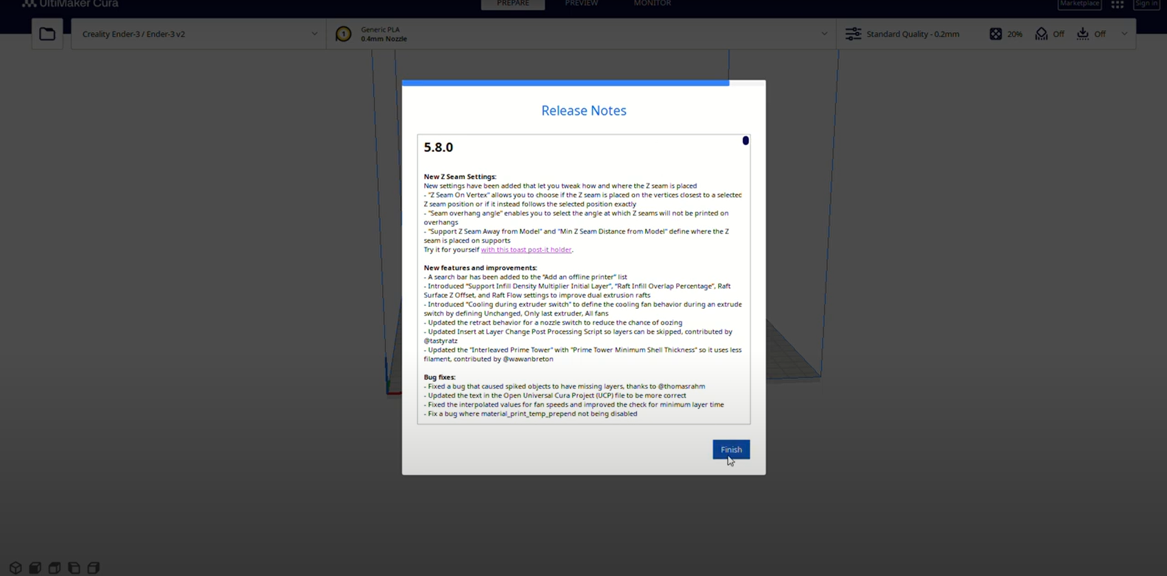Click the support icon in the print settings bar

[x=1042, y=34]
